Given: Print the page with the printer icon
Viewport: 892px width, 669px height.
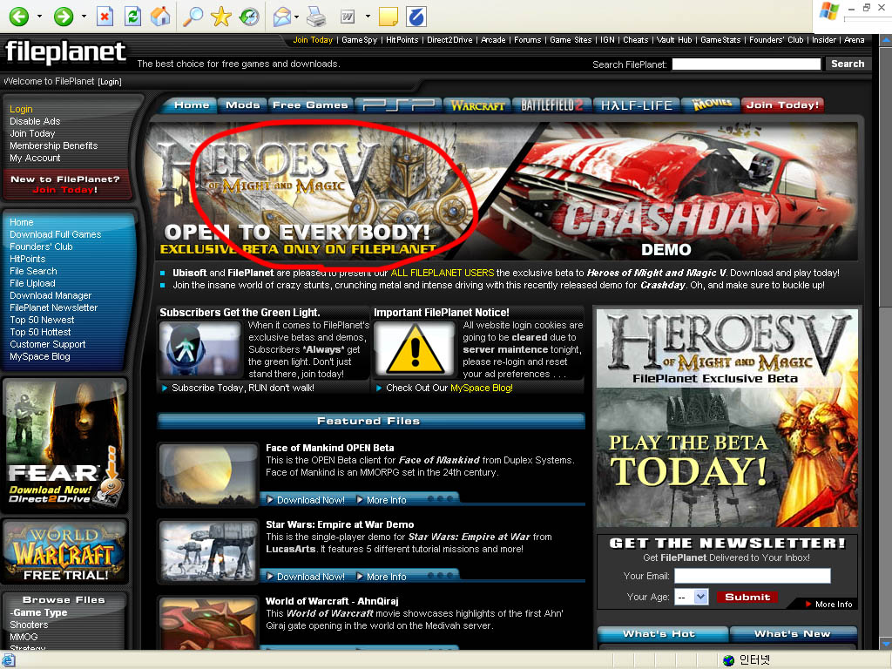Looking at the screenshot, I should (317, 17).
